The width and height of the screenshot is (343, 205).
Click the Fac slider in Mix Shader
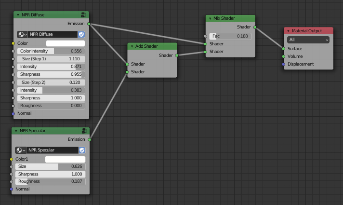pyautogui.click(x=230, y=36)
